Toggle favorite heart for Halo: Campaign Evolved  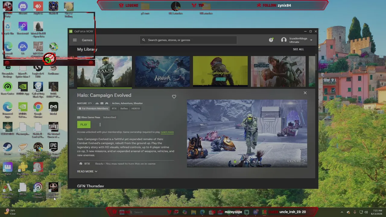pyautogui.click(x=174, y=96)
